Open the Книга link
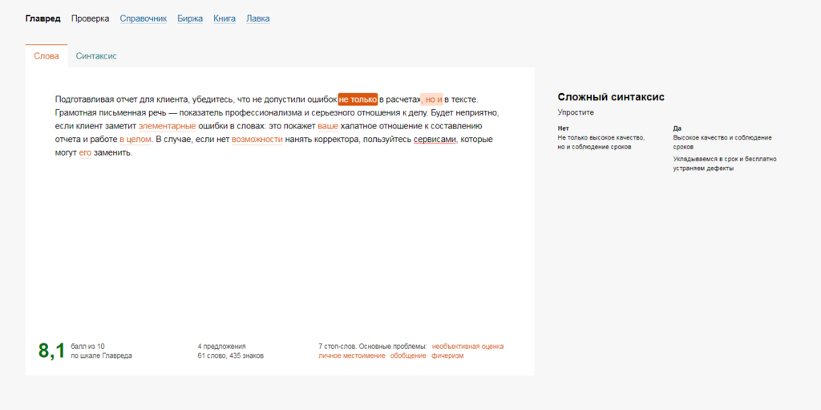 (224, 18)
